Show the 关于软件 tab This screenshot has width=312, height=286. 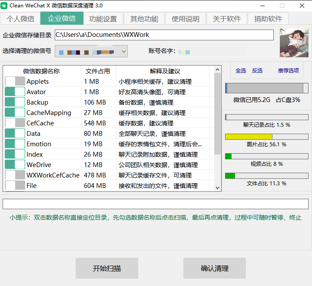tap(227, 19)
